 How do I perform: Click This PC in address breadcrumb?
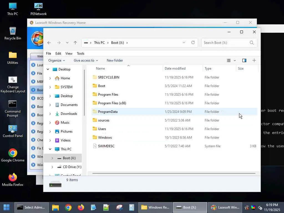click(99, 43)
